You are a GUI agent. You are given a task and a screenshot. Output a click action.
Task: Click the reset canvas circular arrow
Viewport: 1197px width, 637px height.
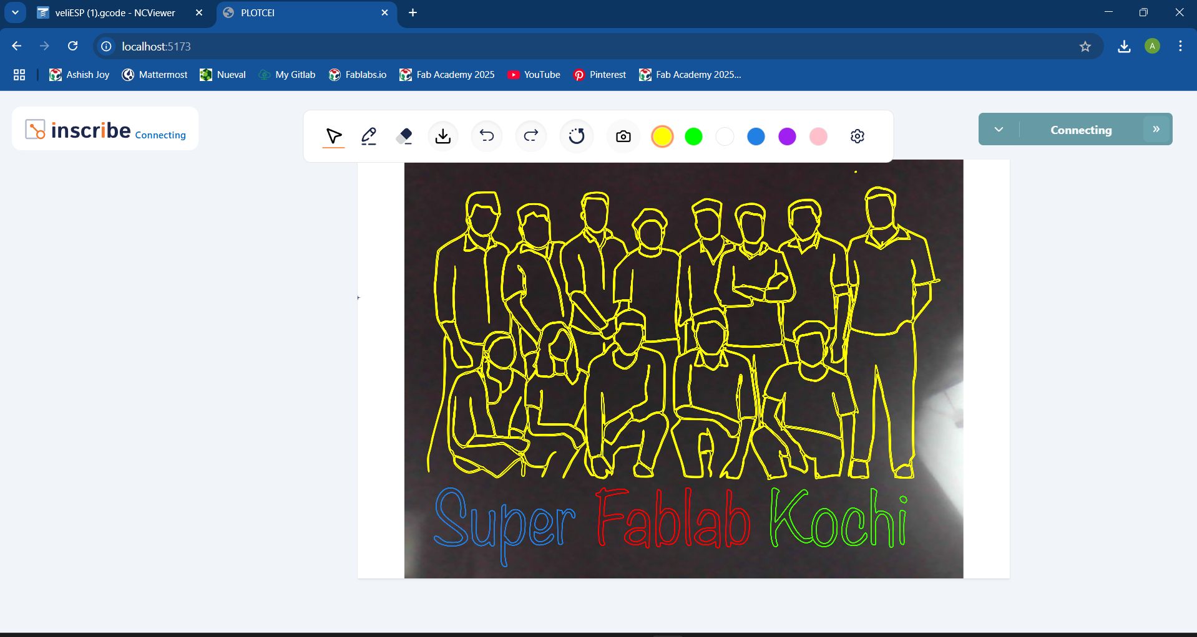coord(577,136)
